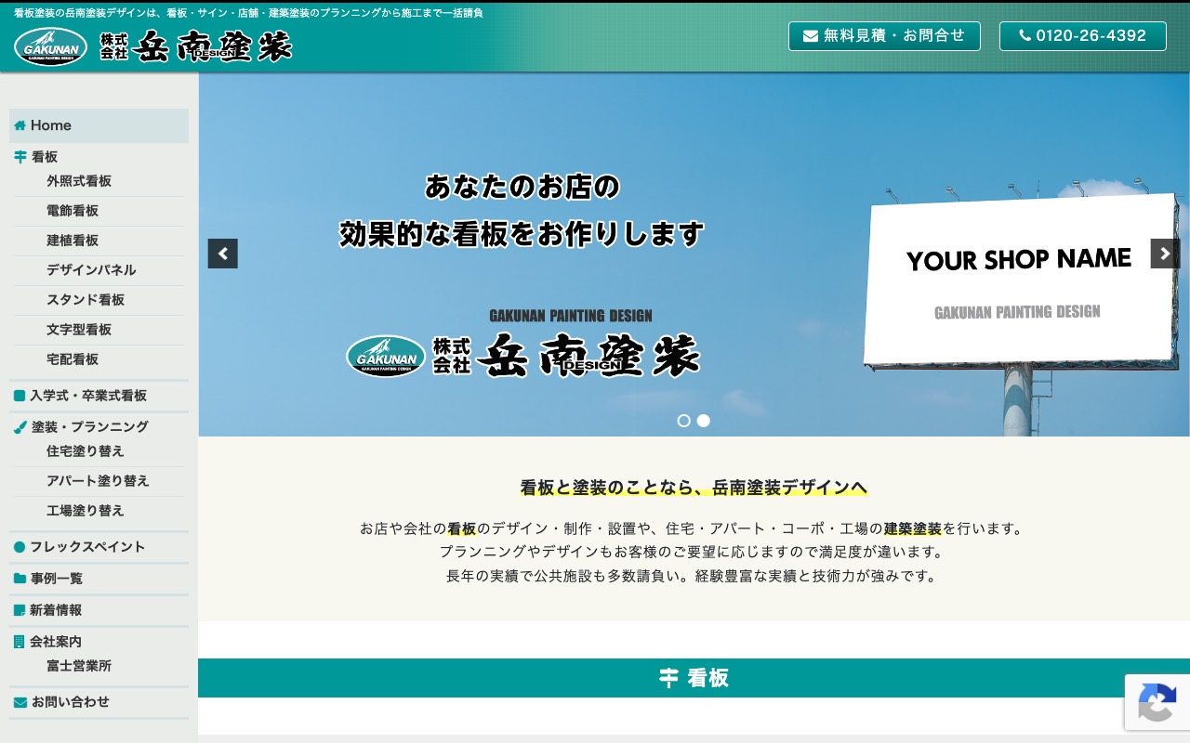This screenshot has width=1190, height=743.
Task: Advance to next slide with right arrow
Action: (1166, 254)
